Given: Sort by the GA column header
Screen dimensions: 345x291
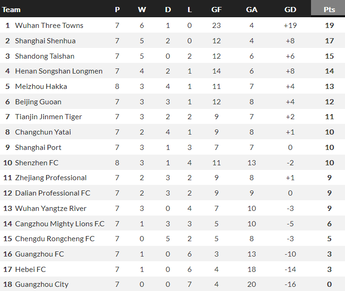Looking at the screenshot, I should [251, 9].
